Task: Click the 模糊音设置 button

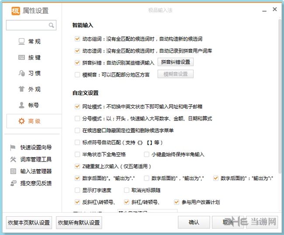Action: point(176,74)
